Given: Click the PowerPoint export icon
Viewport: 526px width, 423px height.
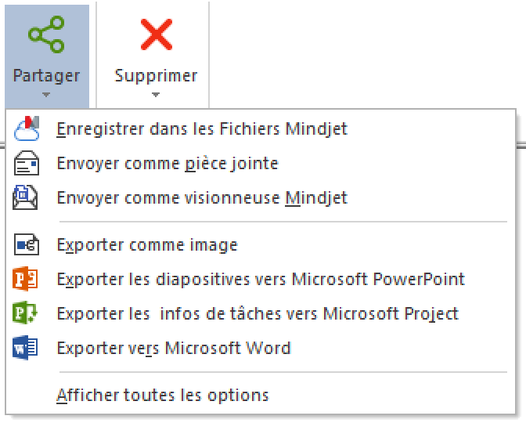Looking at the screenshot, I should pos(27,279).
